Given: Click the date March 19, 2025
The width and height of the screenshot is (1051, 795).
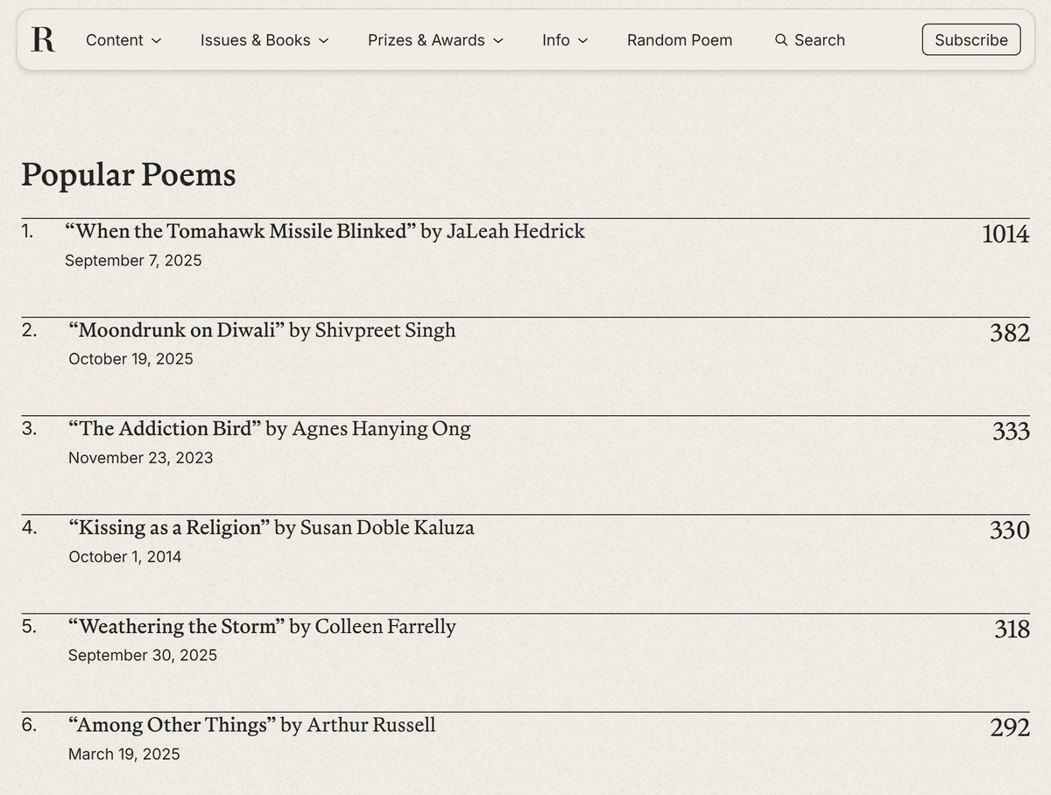Looking at the screenshot, I should [x=124, y=755].
